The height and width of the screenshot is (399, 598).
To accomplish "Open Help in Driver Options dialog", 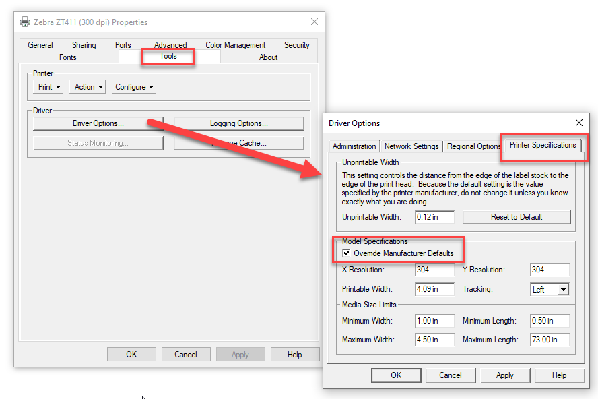I will coord(560,375).
